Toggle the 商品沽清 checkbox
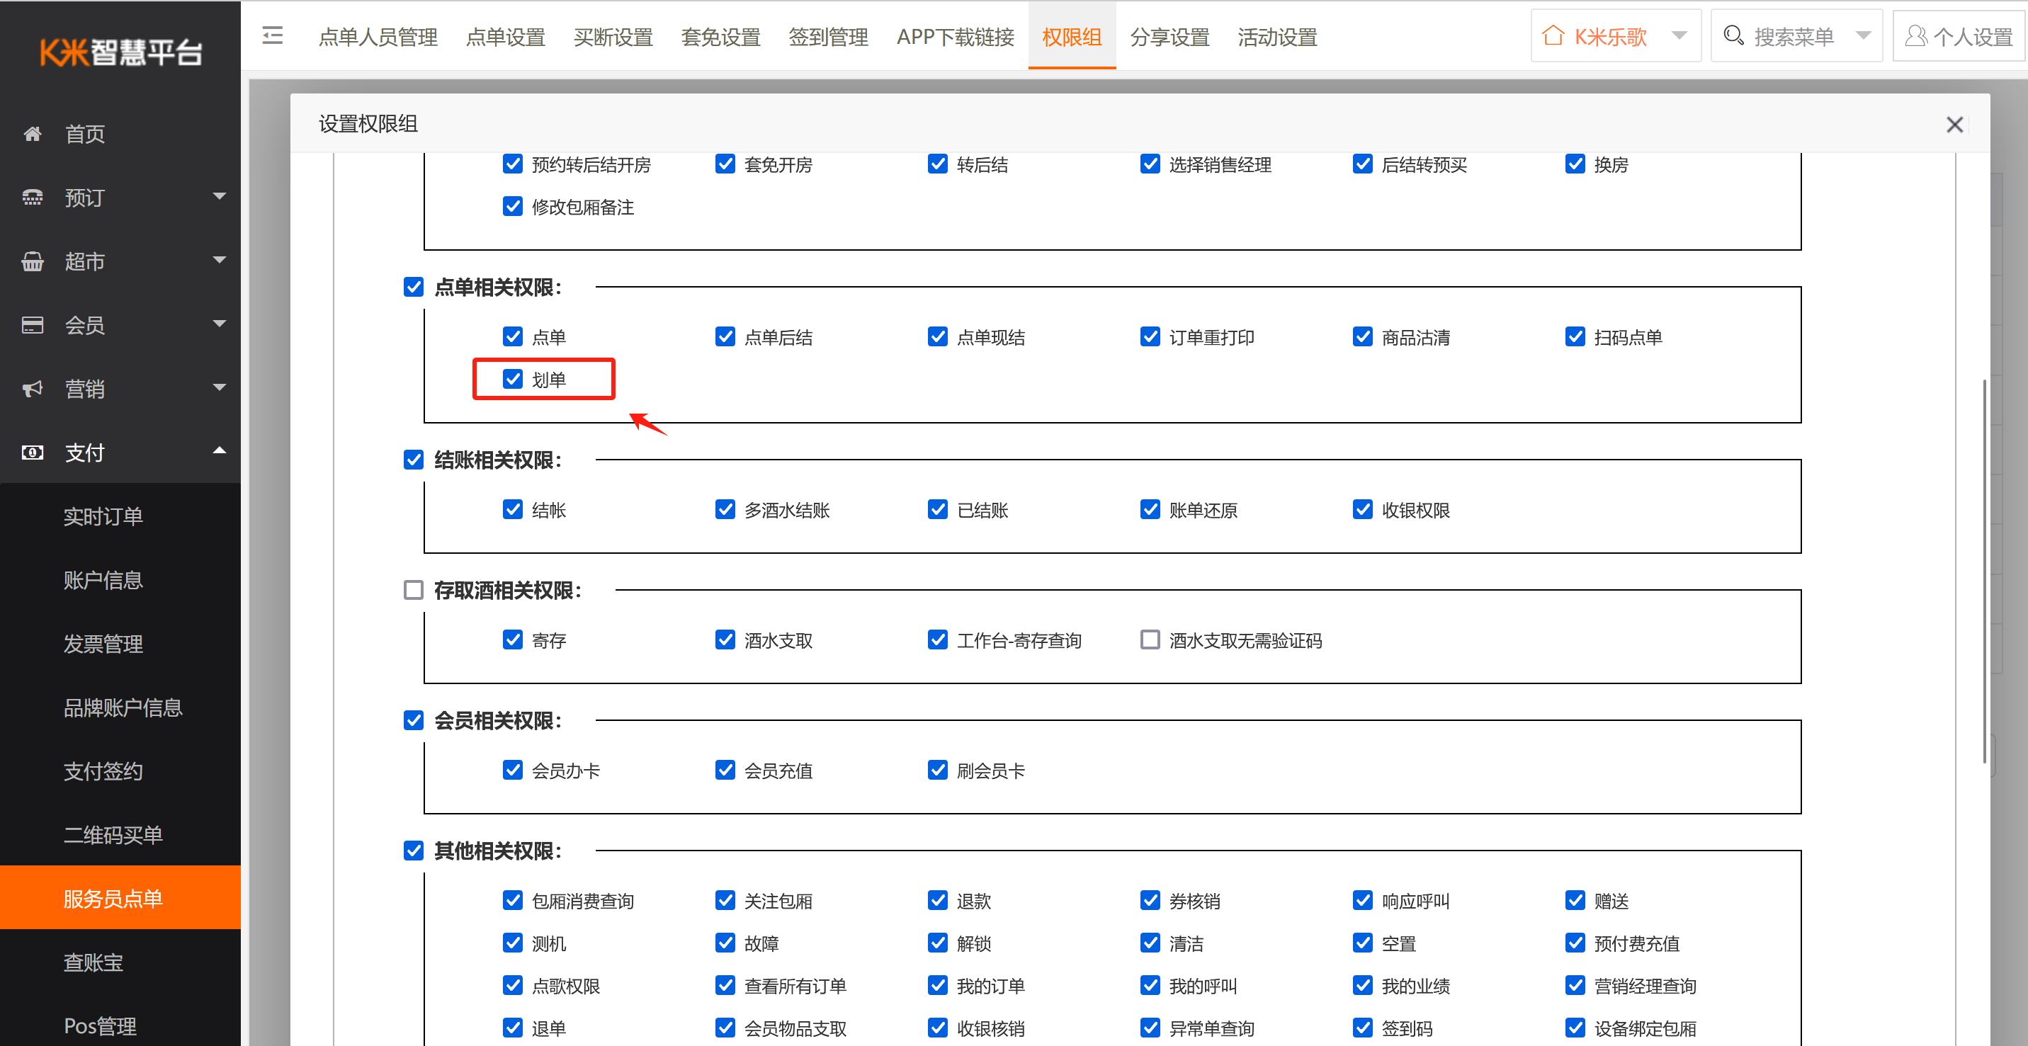This screenshot has width=2028, height=1046. pos(1363,337)
